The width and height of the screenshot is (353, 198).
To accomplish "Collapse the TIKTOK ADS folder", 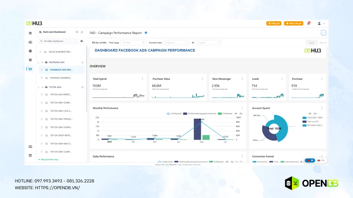I will point(43,87).
